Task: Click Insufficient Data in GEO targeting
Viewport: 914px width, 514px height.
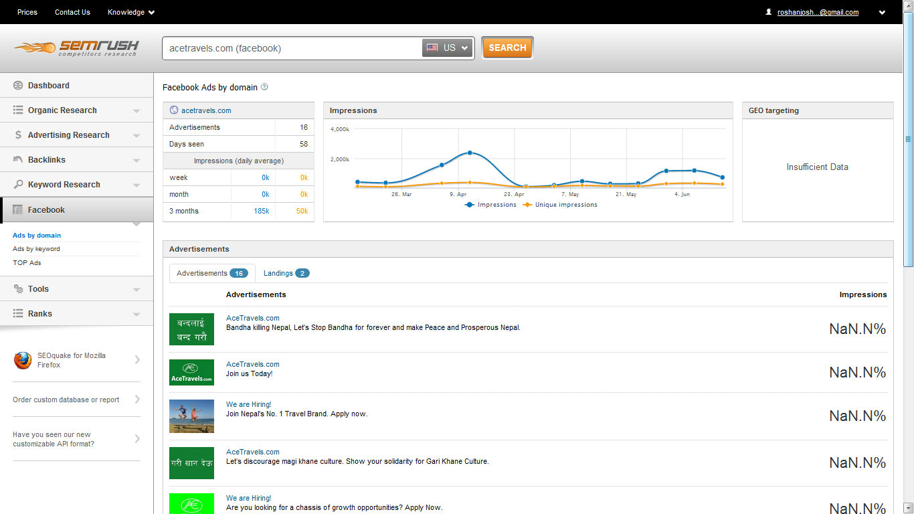Action: pos(817,167)
